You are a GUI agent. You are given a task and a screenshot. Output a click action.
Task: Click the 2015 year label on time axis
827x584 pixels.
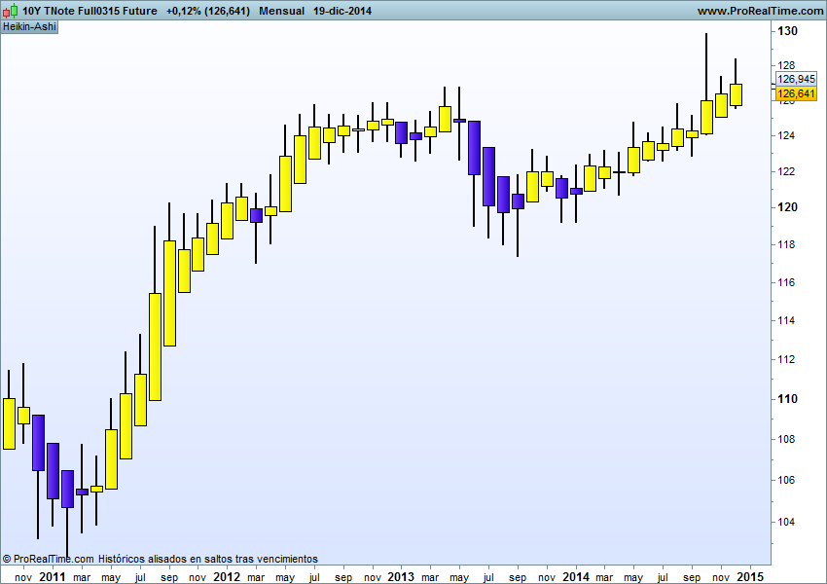(x=750, y=576)
